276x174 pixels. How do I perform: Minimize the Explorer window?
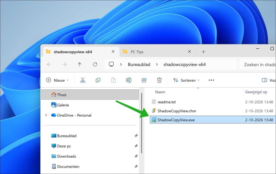point(257,48)
